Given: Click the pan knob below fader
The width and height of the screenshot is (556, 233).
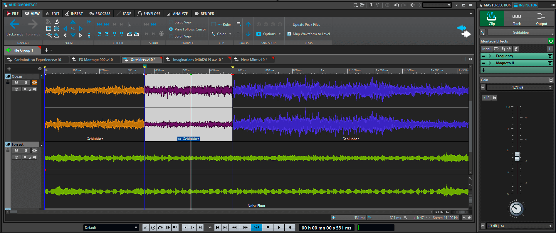Looking at the screenshot, I should click(516, 209).
